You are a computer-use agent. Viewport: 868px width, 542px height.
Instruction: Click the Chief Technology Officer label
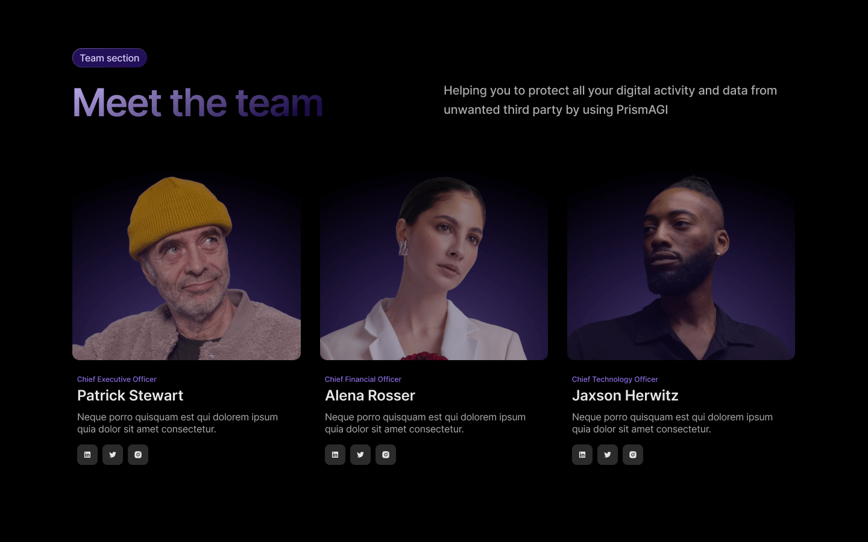tap(615, 379)
